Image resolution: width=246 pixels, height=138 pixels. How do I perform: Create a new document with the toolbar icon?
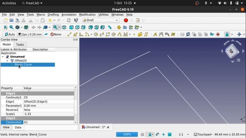6,20
